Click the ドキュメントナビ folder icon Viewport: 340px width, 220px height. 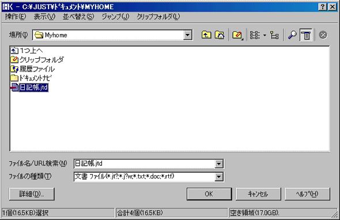(x=14, y=78)
